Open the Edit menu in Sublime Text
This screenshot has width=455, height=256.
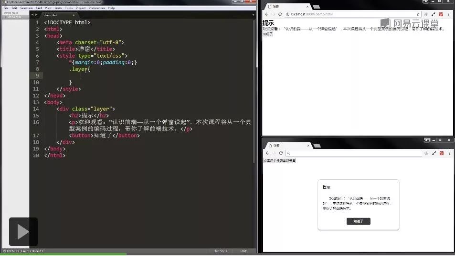pyautogui.click(x=14, y=8)
